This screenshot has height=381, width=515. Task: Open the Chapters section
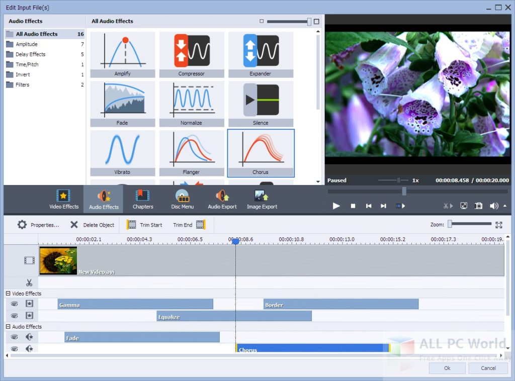[x=143, y=200]
